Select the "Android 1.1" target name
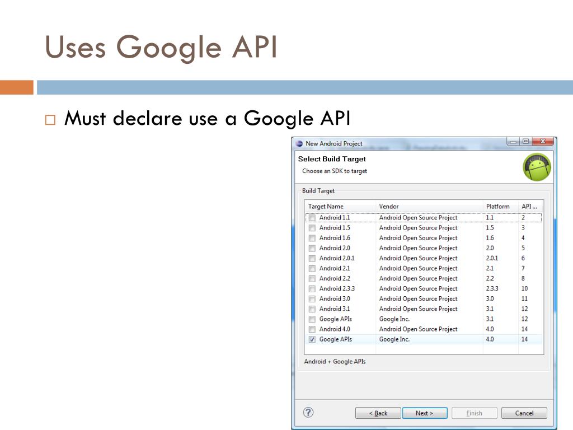Viewport: 573px width, 430px height. [335, 218]
